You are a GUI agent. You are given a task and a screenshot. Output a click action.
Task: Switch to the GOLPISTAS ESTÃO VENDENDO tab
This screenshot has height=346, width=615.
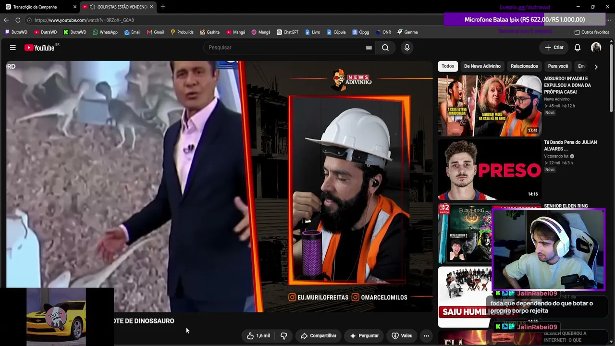coord(118,7)
